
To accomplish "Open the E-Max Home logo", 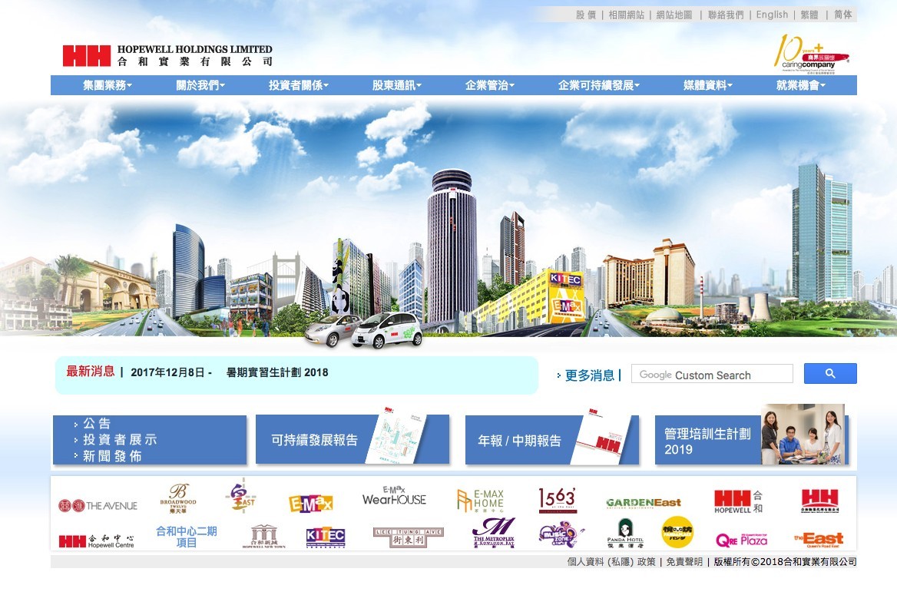I will point(481,500).
